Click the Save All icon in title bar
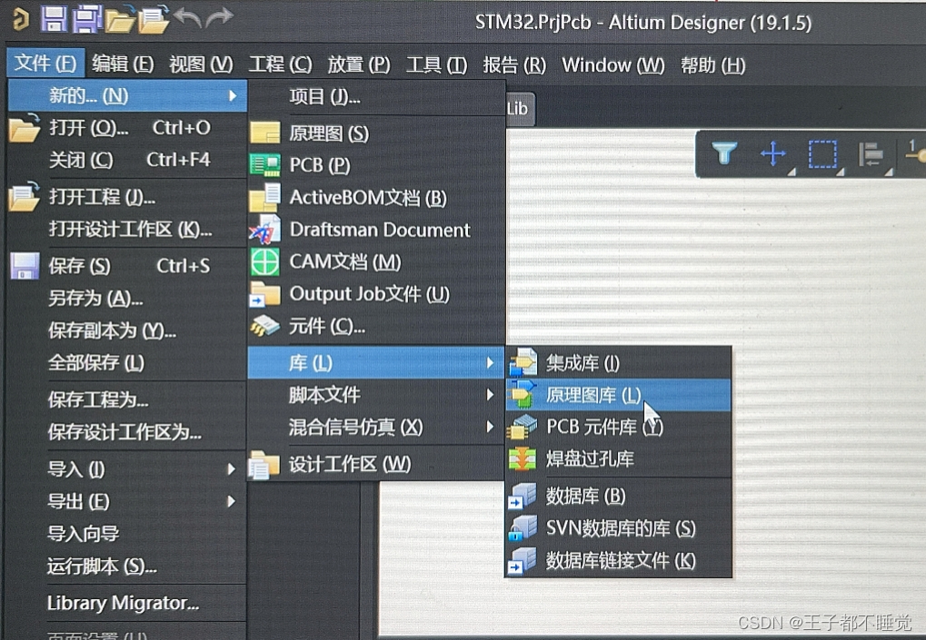The width and height of the screenshot is (926, 640). pos(87,19)
